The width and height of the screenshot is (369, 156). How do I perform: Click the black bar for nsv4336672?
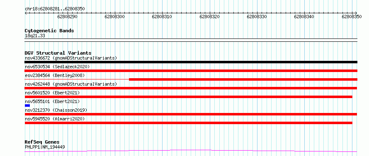click(x=191, y=62)
